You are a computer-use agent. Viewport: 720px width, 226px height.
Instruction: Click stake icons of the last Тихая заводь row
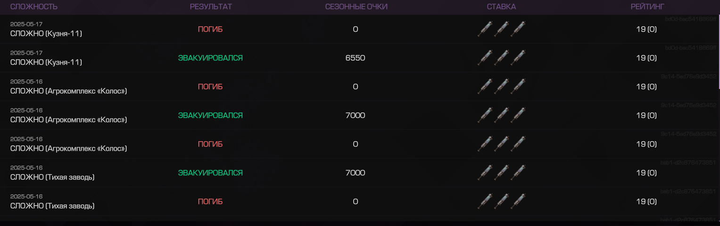(x=502, y=202)
